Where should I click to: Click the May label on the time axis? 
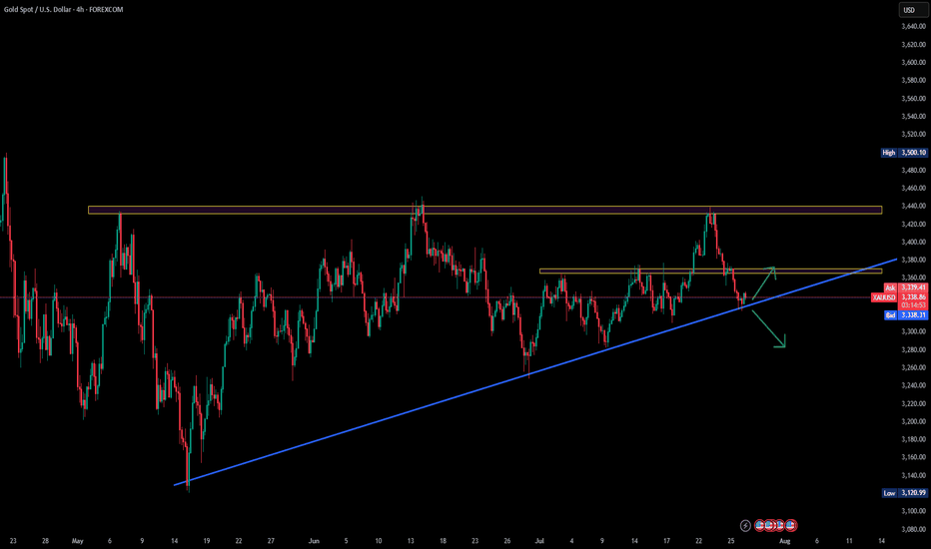point(77,541)
